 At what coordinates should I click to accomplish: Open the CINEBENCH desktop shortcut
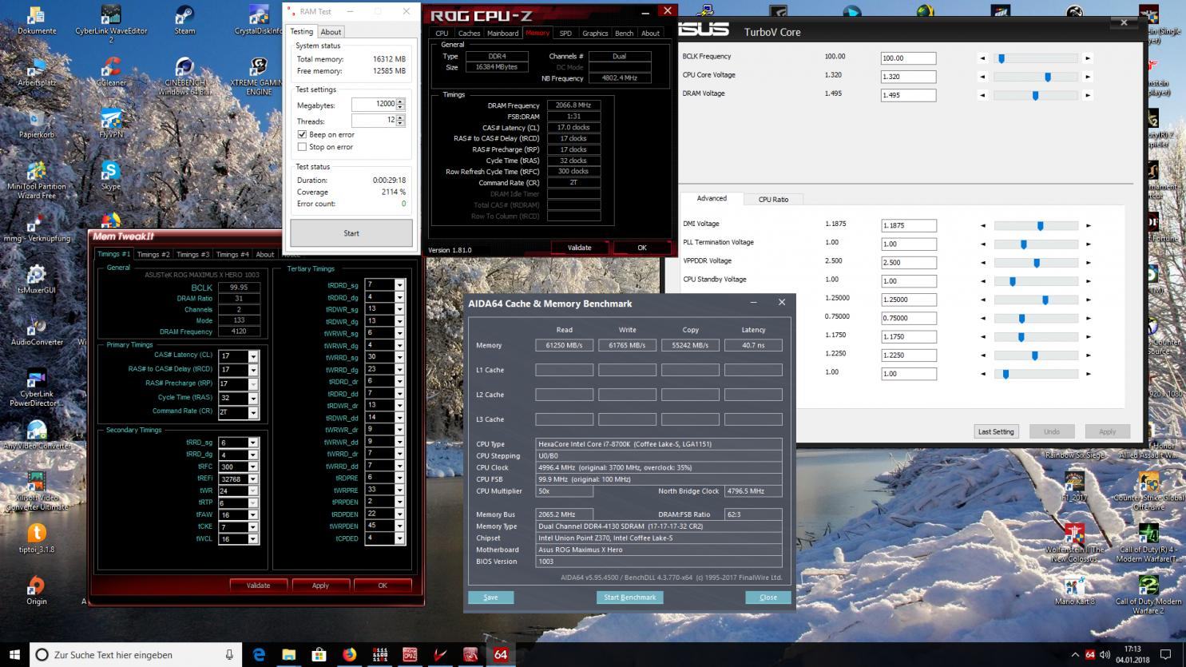click(184, 77)
